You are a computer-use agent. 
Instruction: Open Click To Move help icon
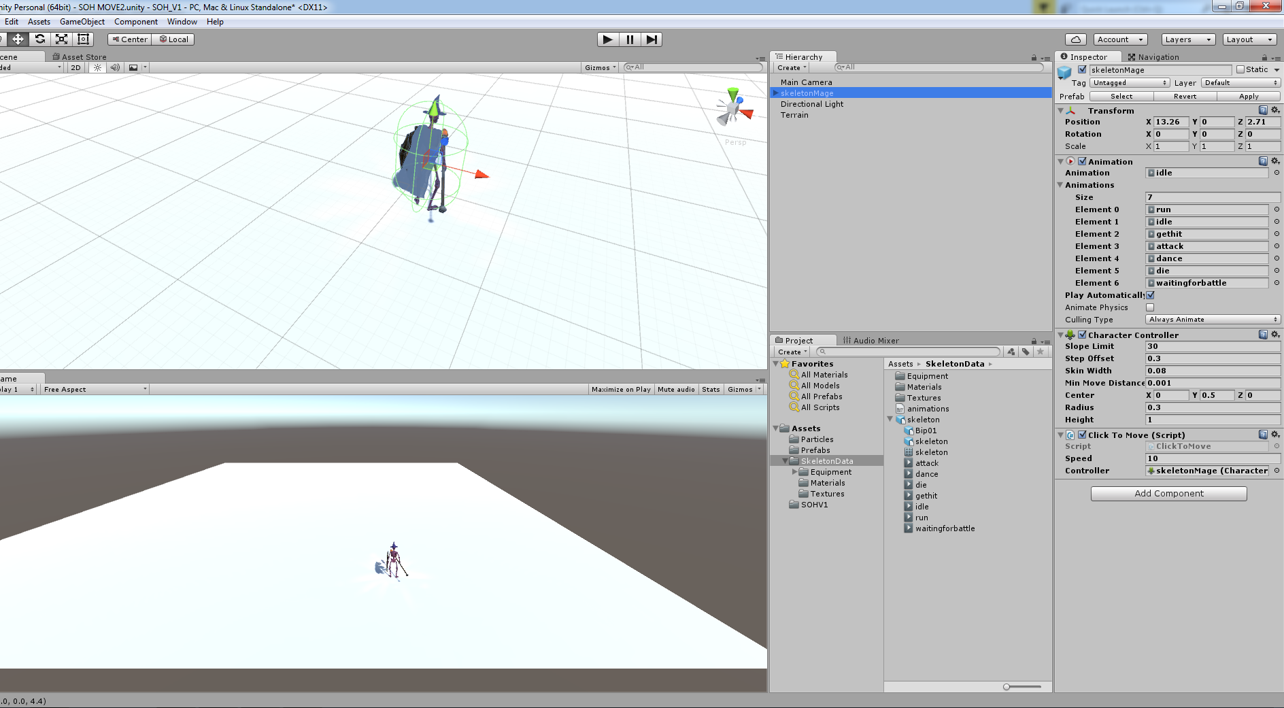pyautogui.click(x=1263, y=435)
